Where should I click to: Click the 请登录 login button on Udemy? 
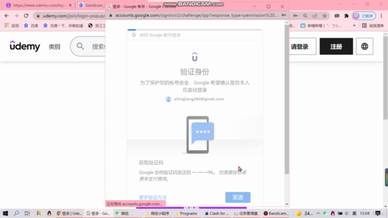point(303,46)
